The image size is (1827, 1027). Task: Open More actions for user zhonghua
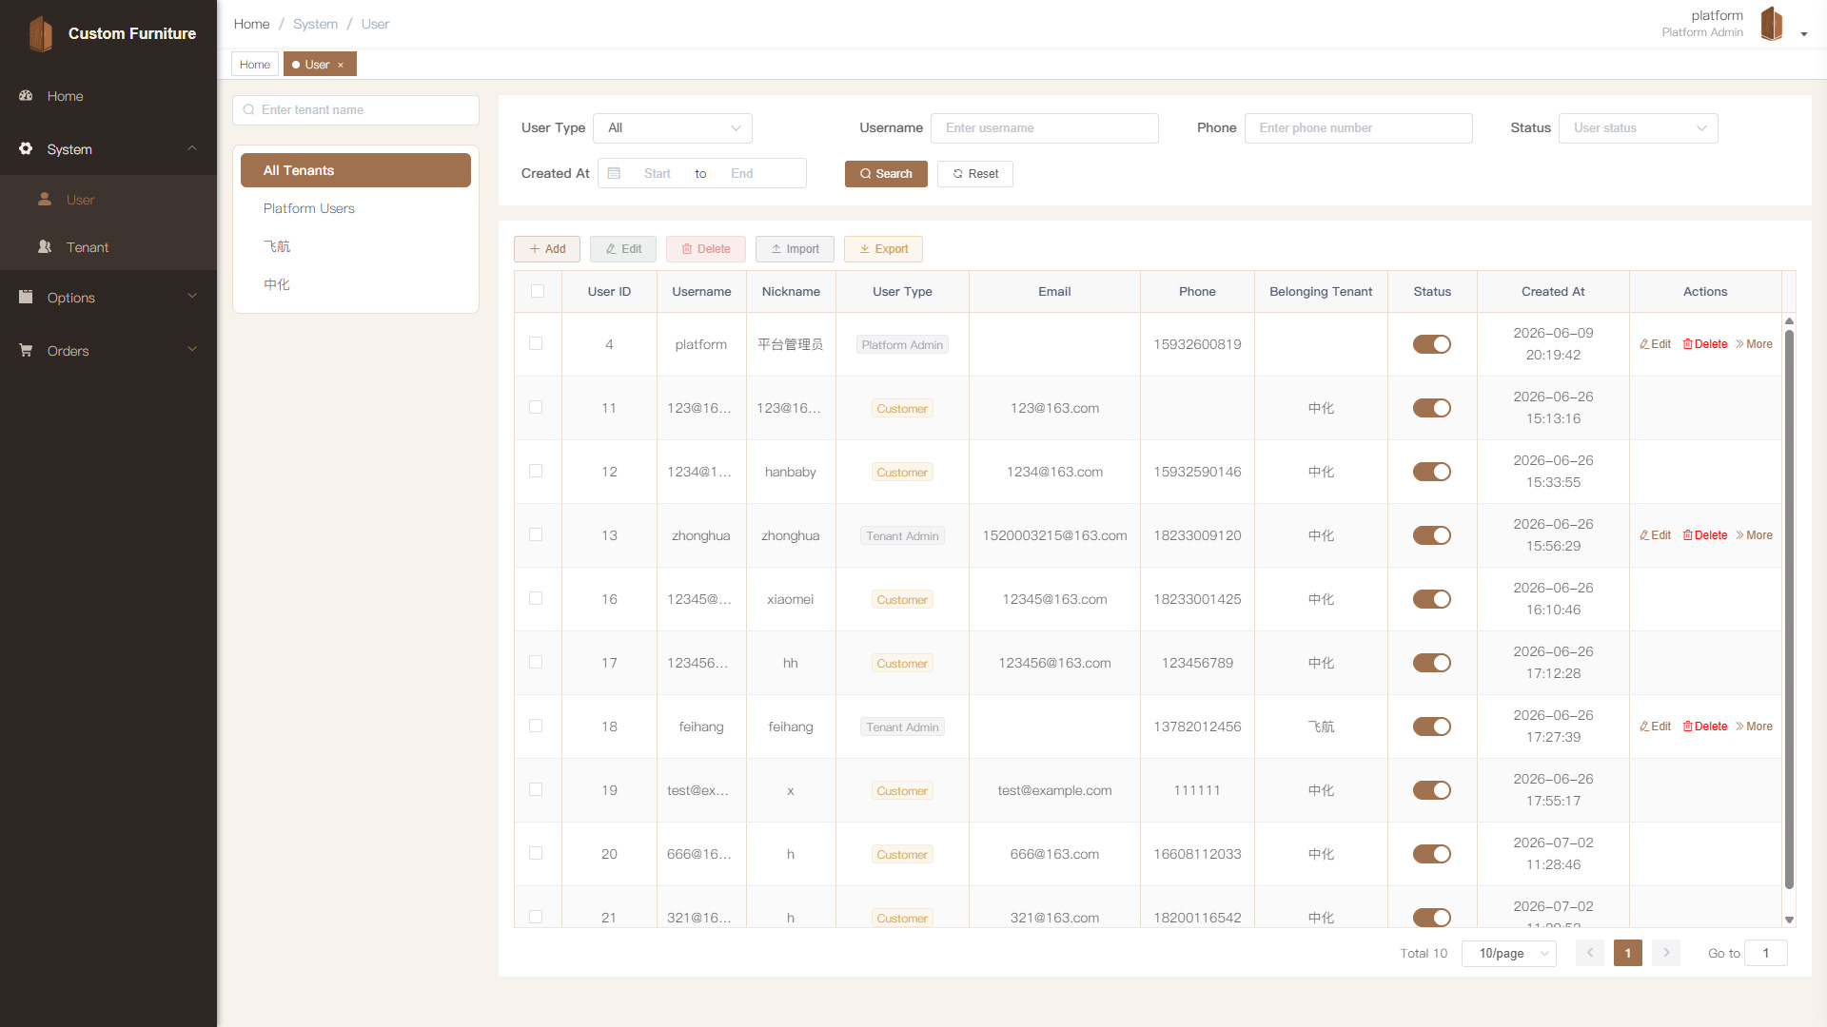(x=1754, y=535)
